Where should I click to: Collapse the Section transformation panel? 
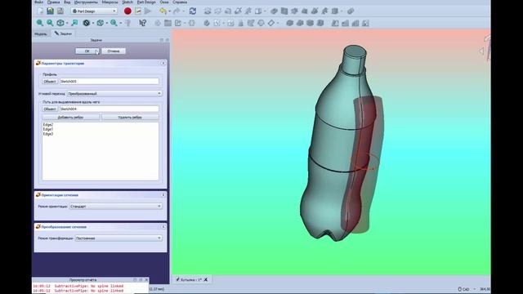point(163,227)
